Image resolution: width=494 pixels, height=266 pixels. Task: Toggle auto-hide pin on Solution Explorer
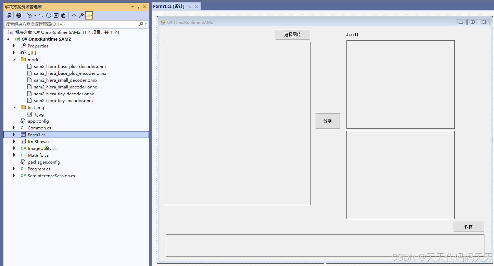tap(138, 6)
